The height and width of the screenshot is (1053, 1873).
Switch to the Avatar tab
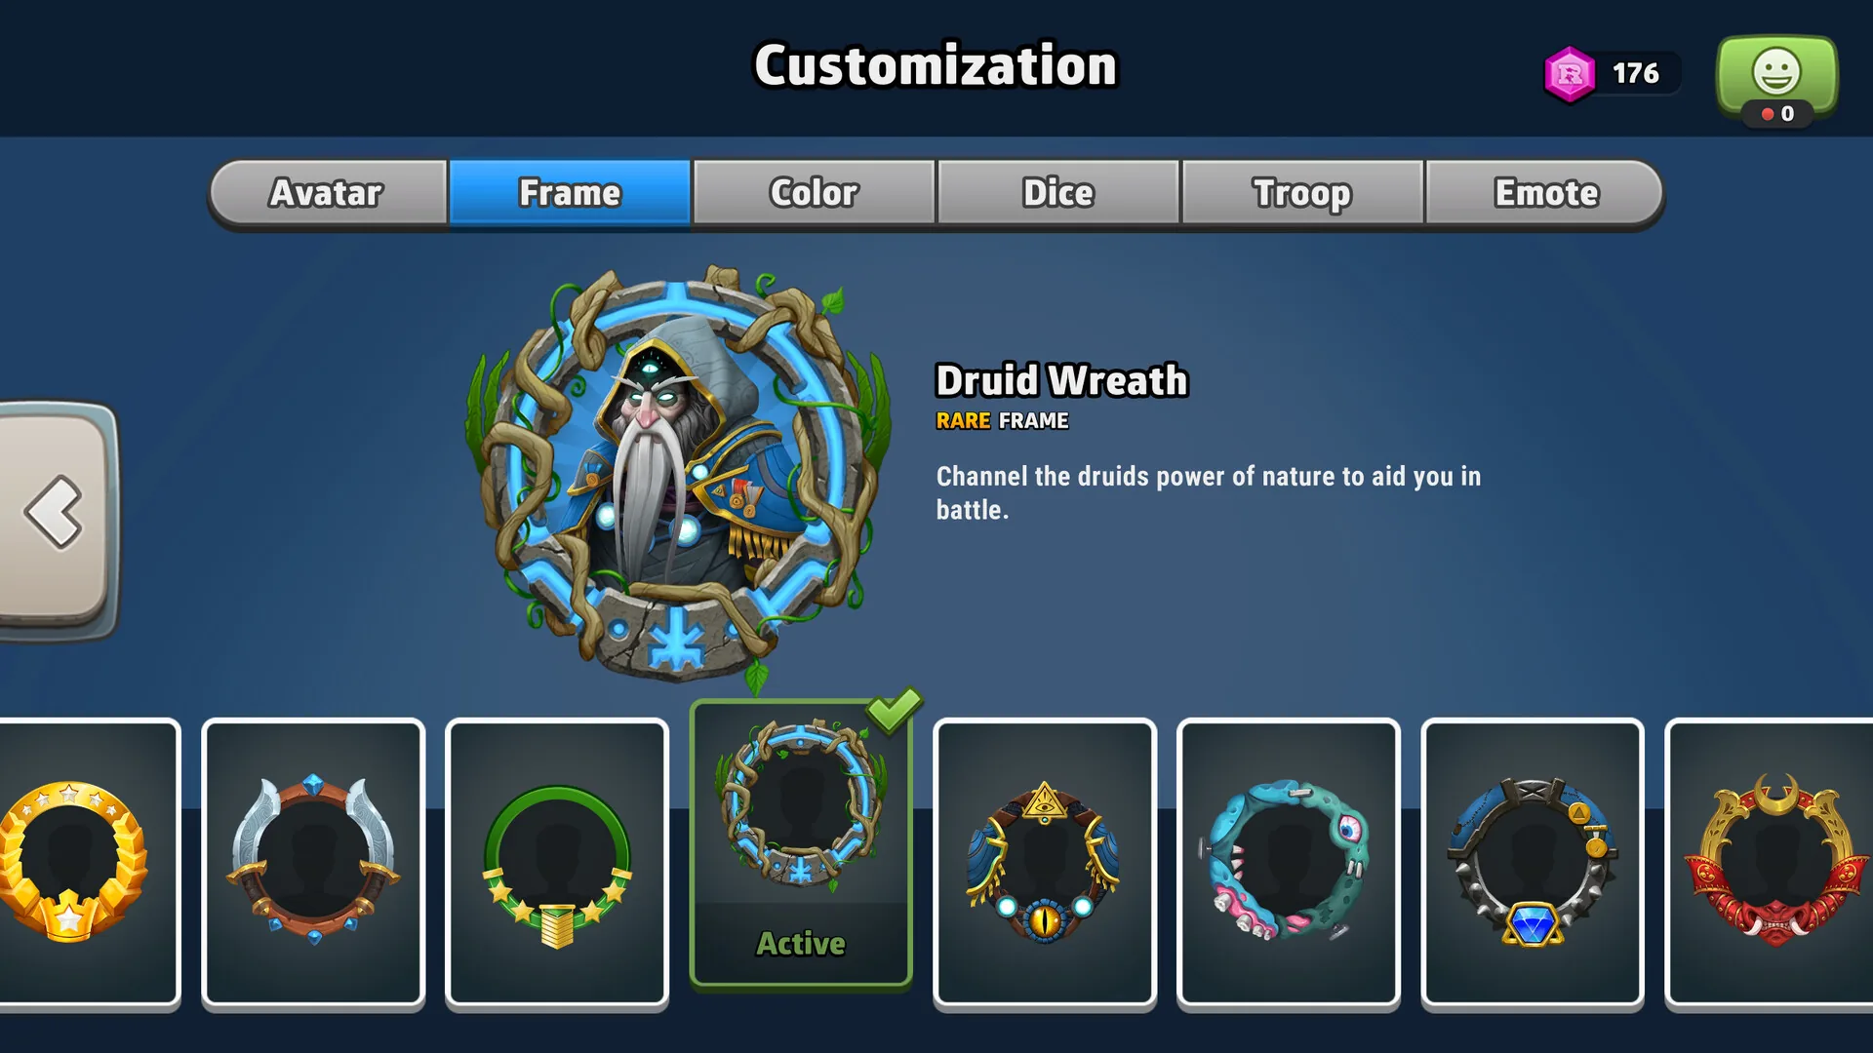tap(327, 193)
